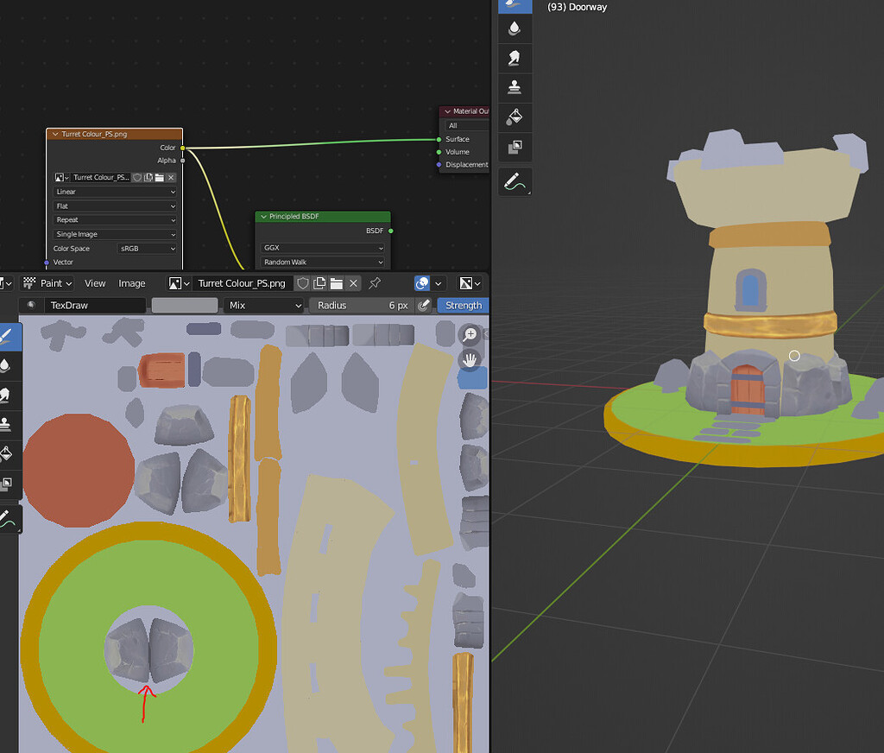Viewport: 884px width, 753px height.
Task: Click the Color output socket on image node
Action: (x=183, y=148)
